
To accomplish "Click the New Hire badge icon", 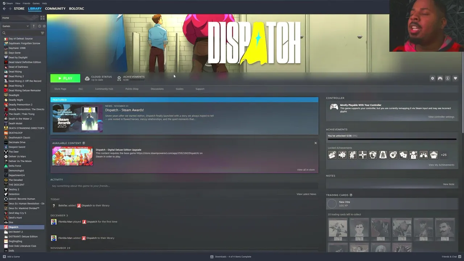I will coord(332,204).
